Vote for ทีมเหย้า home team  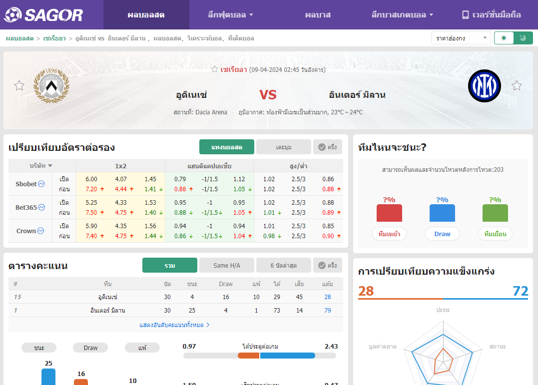pyautogui.click(x=390, y=234)
